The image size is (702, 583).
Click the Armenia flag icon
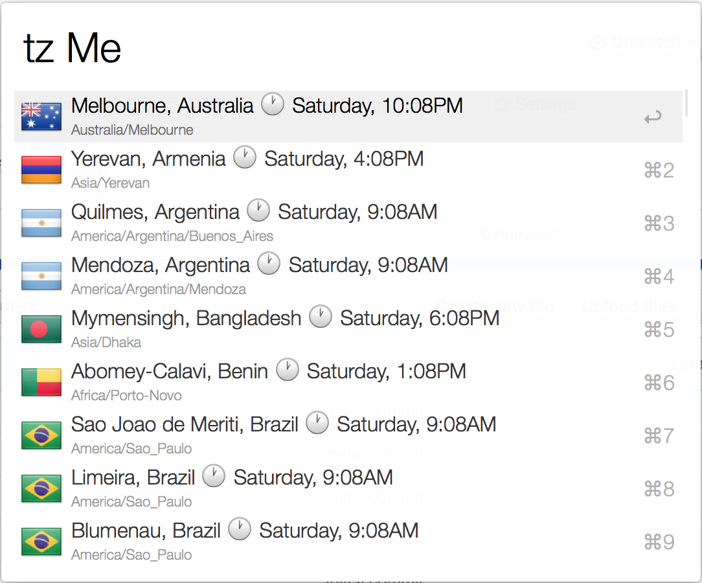click(x=41, y=170)
